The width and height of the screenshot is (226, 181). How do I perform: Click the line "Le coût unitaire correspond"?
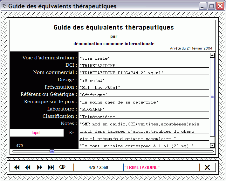(144, 146)
